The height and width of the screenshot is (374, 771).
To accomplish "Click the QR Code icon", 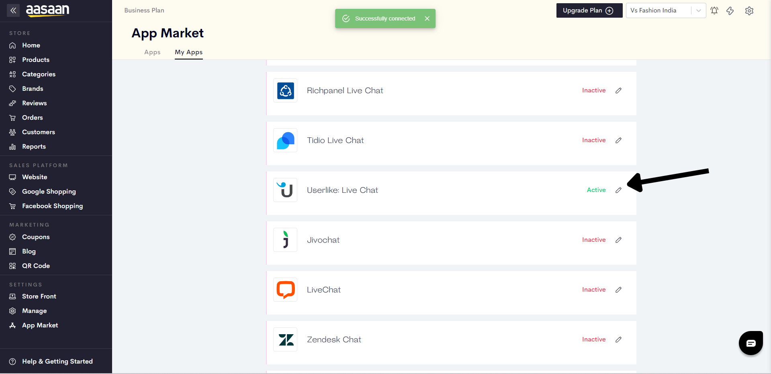I will click(x=12, y=266).
